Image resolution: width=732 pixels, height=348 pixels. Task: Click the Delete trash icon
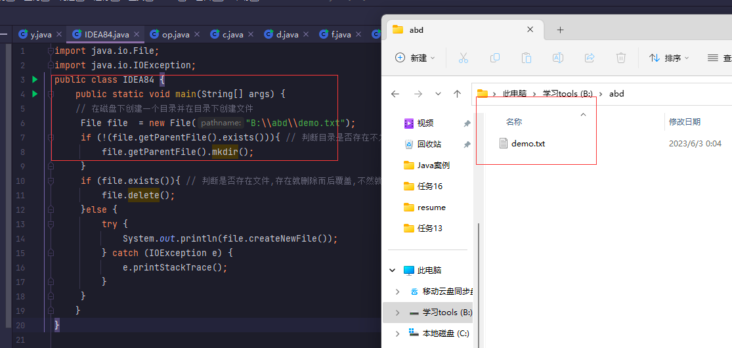[x=621, y=58]
